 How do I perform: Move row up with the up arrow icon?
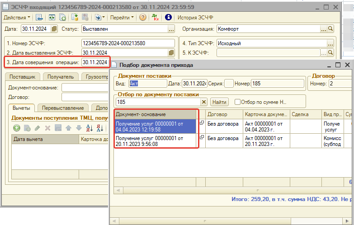pos(68,128)
